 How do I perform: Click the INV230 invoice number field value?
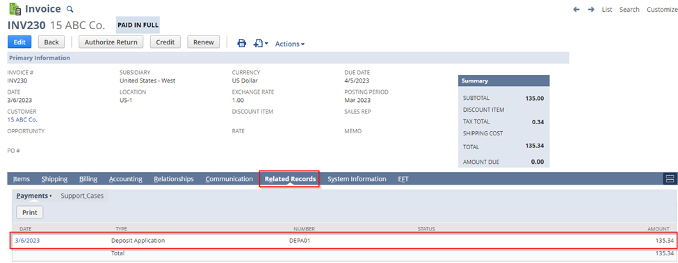coord(17,80)
